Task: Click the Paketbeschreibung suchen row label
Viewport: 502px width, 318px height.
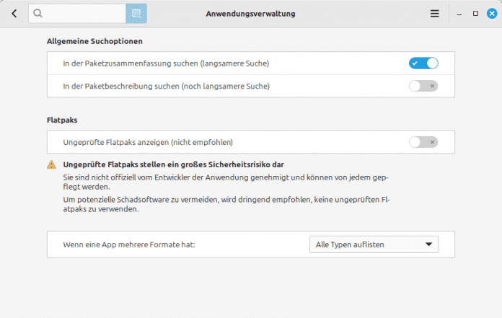Action: [x=166, y=86]
